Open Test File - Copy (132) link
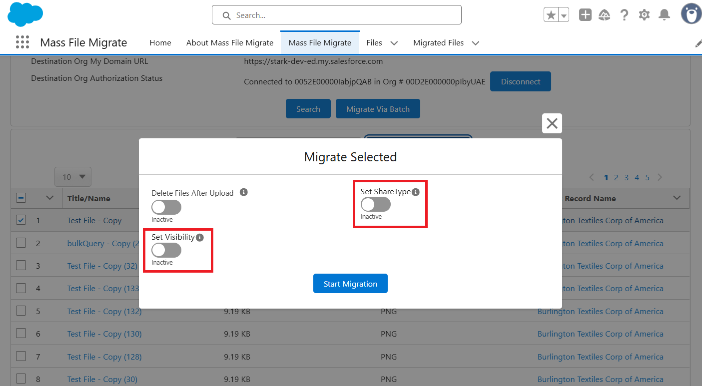 click(x=104, y=311)
